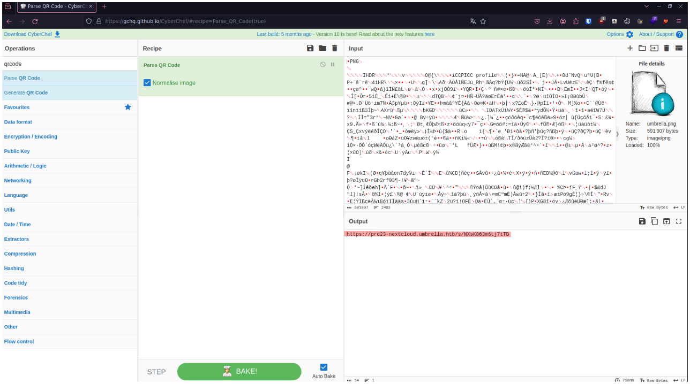Set breakpoint on Parse QR Code operation
Screen dimensions: 690x384
point(333,65)
